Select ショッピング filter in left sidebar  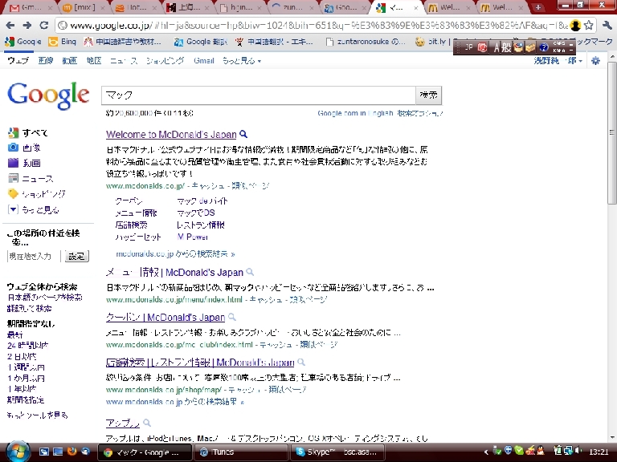click(37, 193)
